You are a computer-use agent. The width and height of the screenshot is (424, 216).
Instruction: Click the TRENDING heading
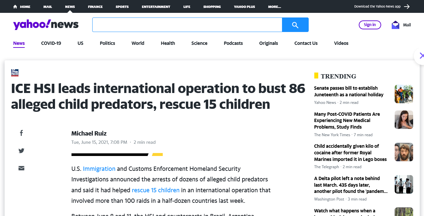point(338,76)
